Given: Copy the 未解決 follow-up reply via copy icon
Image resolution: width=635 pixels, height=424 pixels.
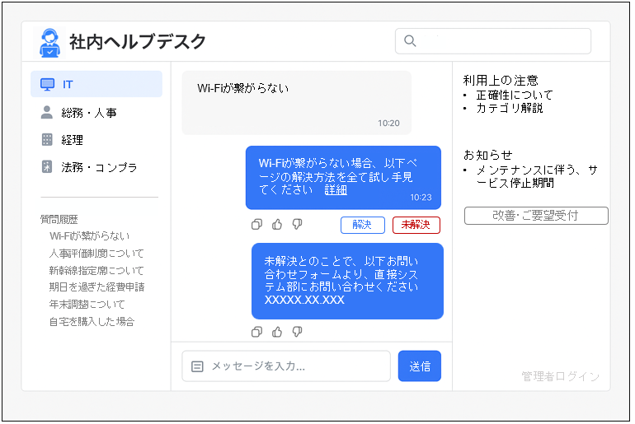Looking at the screenshot, I should pyautogui.click(x=256, y=332).
